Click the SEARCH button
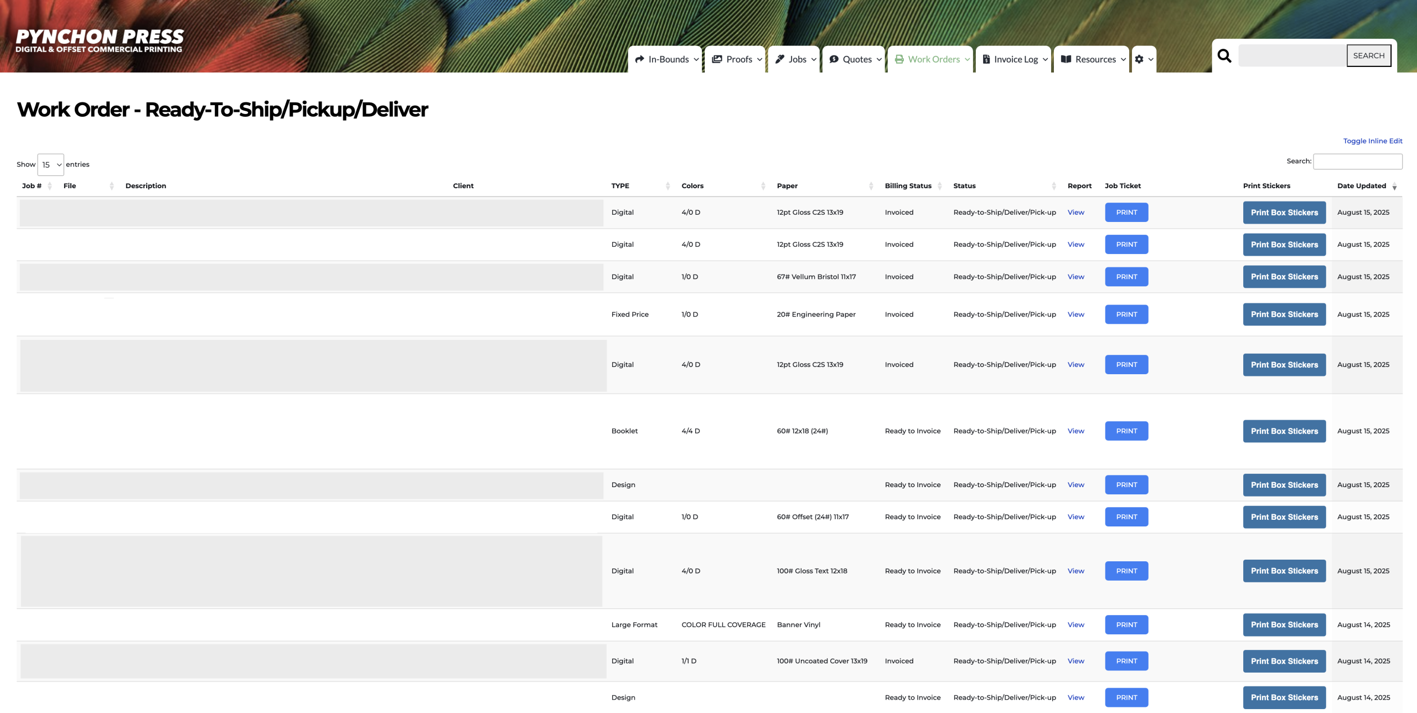1417x713 pixels. coord(1369,55)
